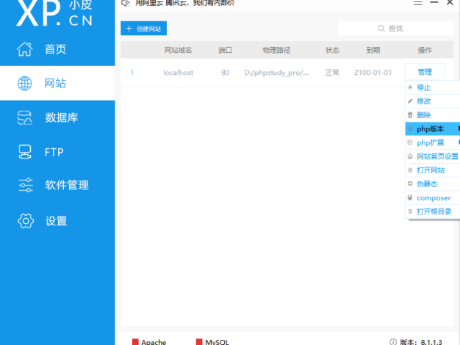Open the hamburger menu in title bar
Image resolution: width=460 pixels, height=345 pixels.
[x=418, y=3]
